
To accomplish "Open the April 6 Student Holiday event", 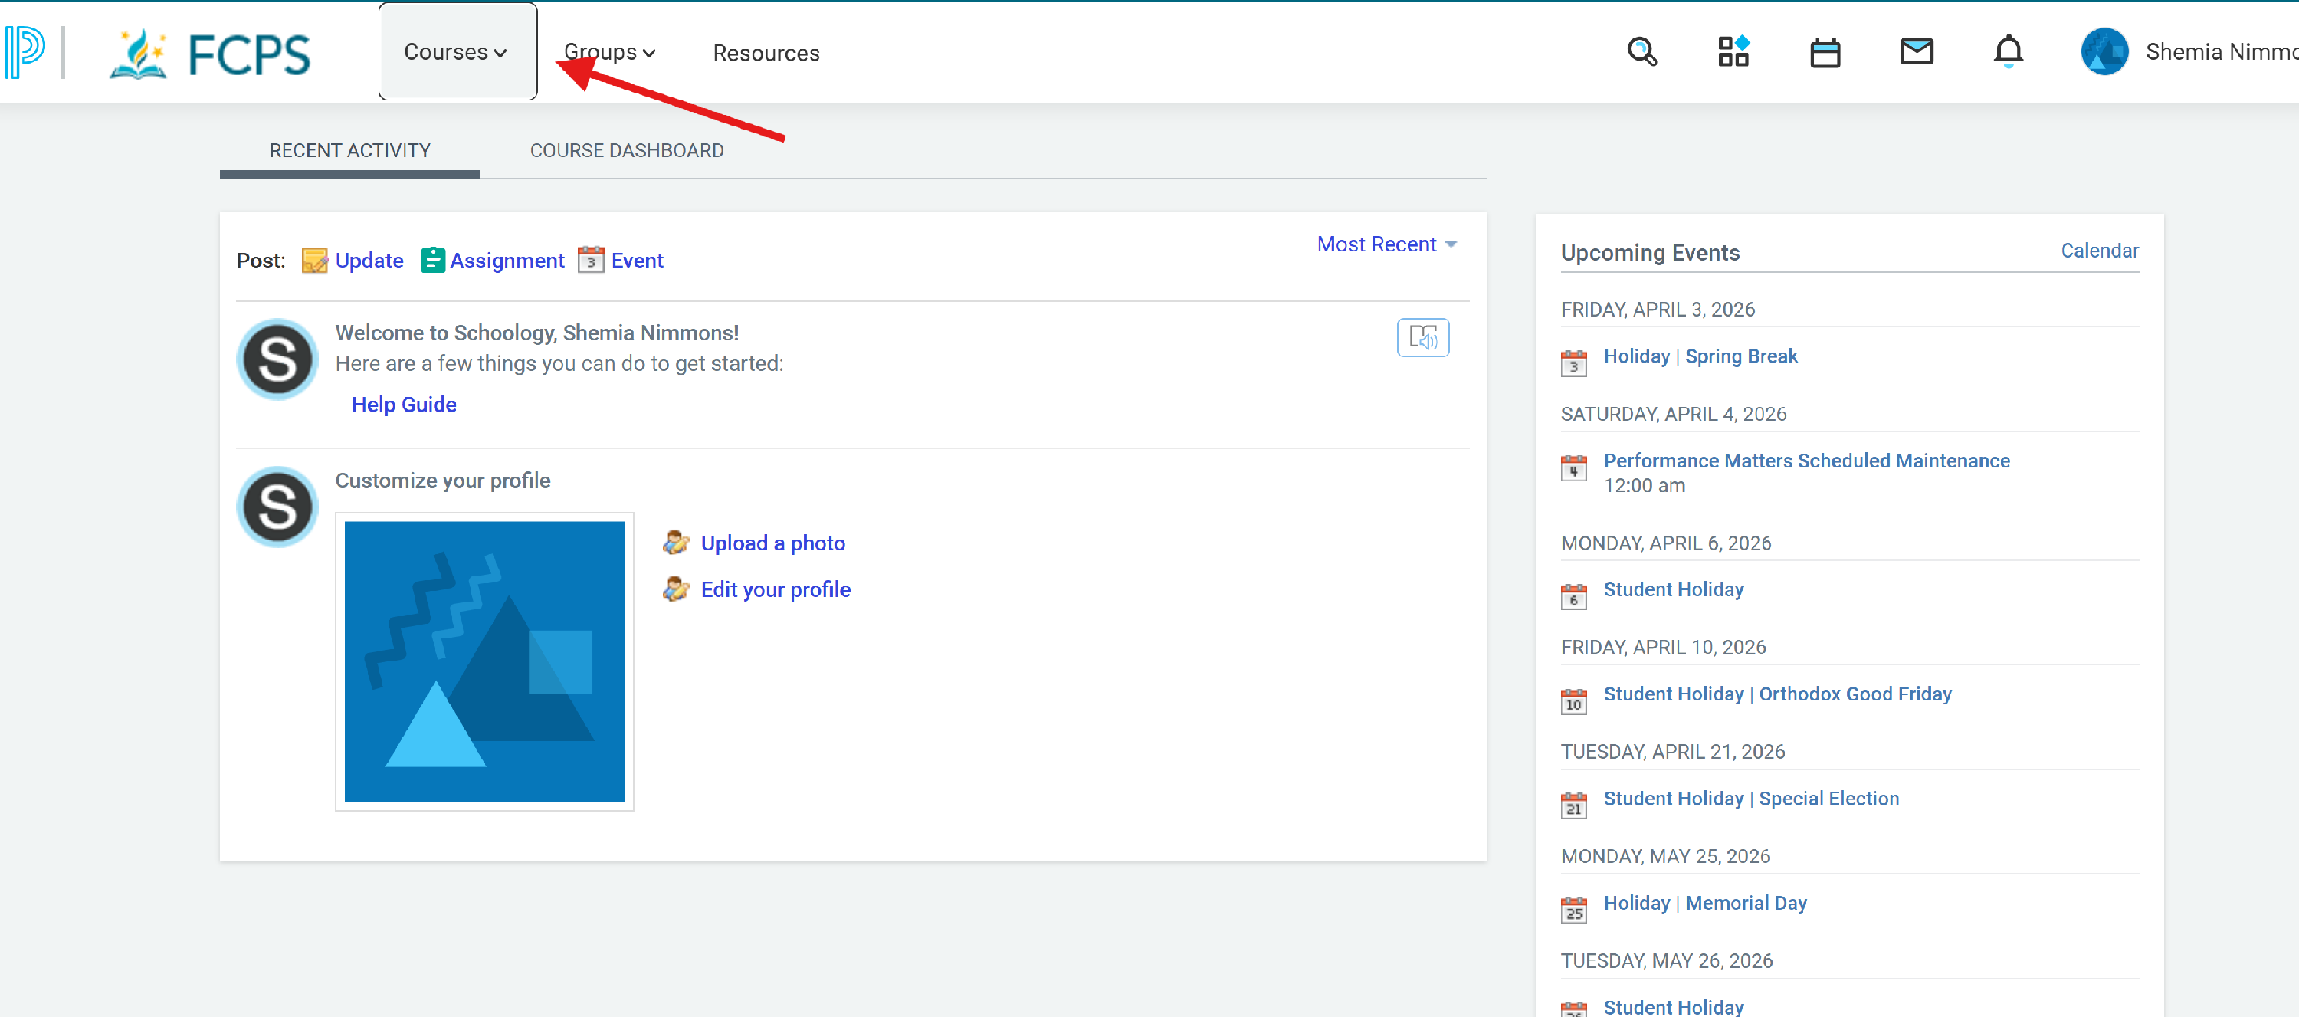I will point(1674,589).
